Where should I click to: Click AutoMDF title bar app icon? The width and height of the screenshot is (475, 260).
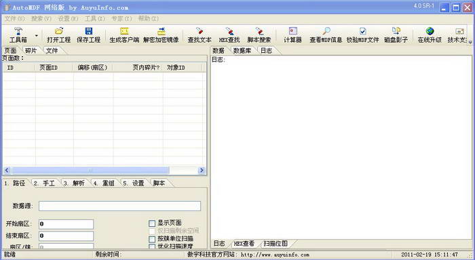[7, 7]
